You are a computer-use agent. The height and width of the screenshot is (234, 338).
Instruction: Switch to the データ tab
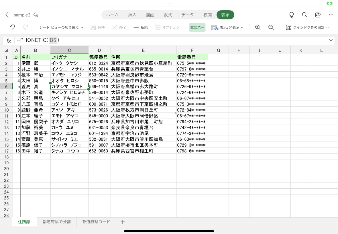188,15
